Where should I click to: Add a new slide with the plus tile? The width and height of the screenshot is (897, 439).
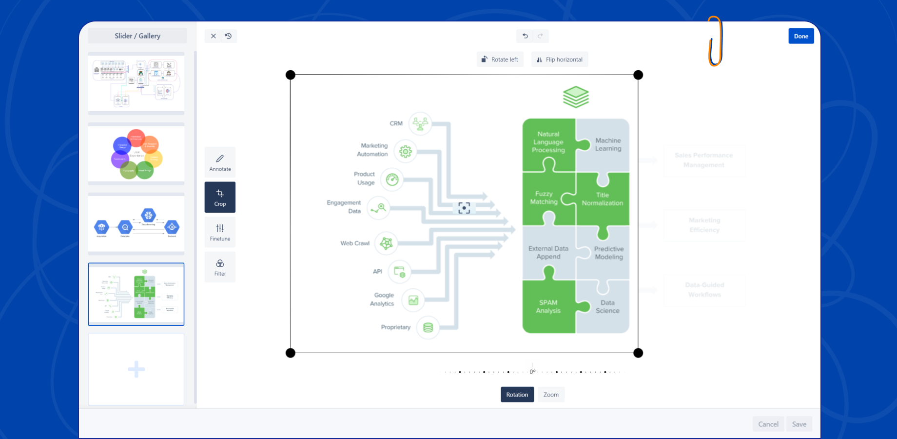coord(136,369)
